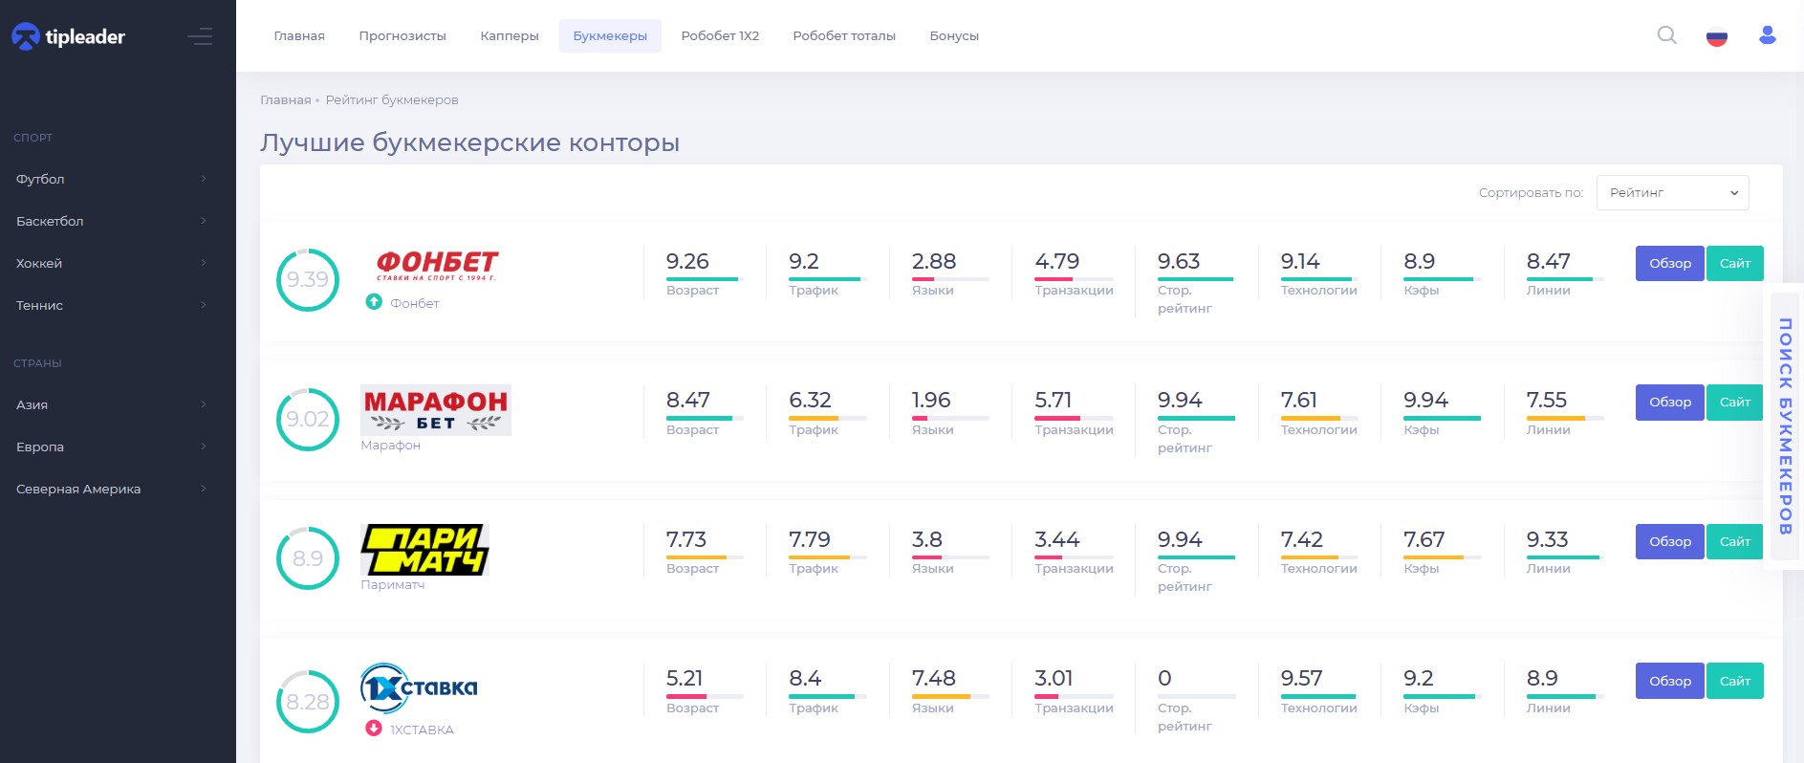The width and height of the screenshot is (1804, 763).
Task: Click 1ХСТАВКА Возраст value 5.21
Action: (x=685, y=678)
